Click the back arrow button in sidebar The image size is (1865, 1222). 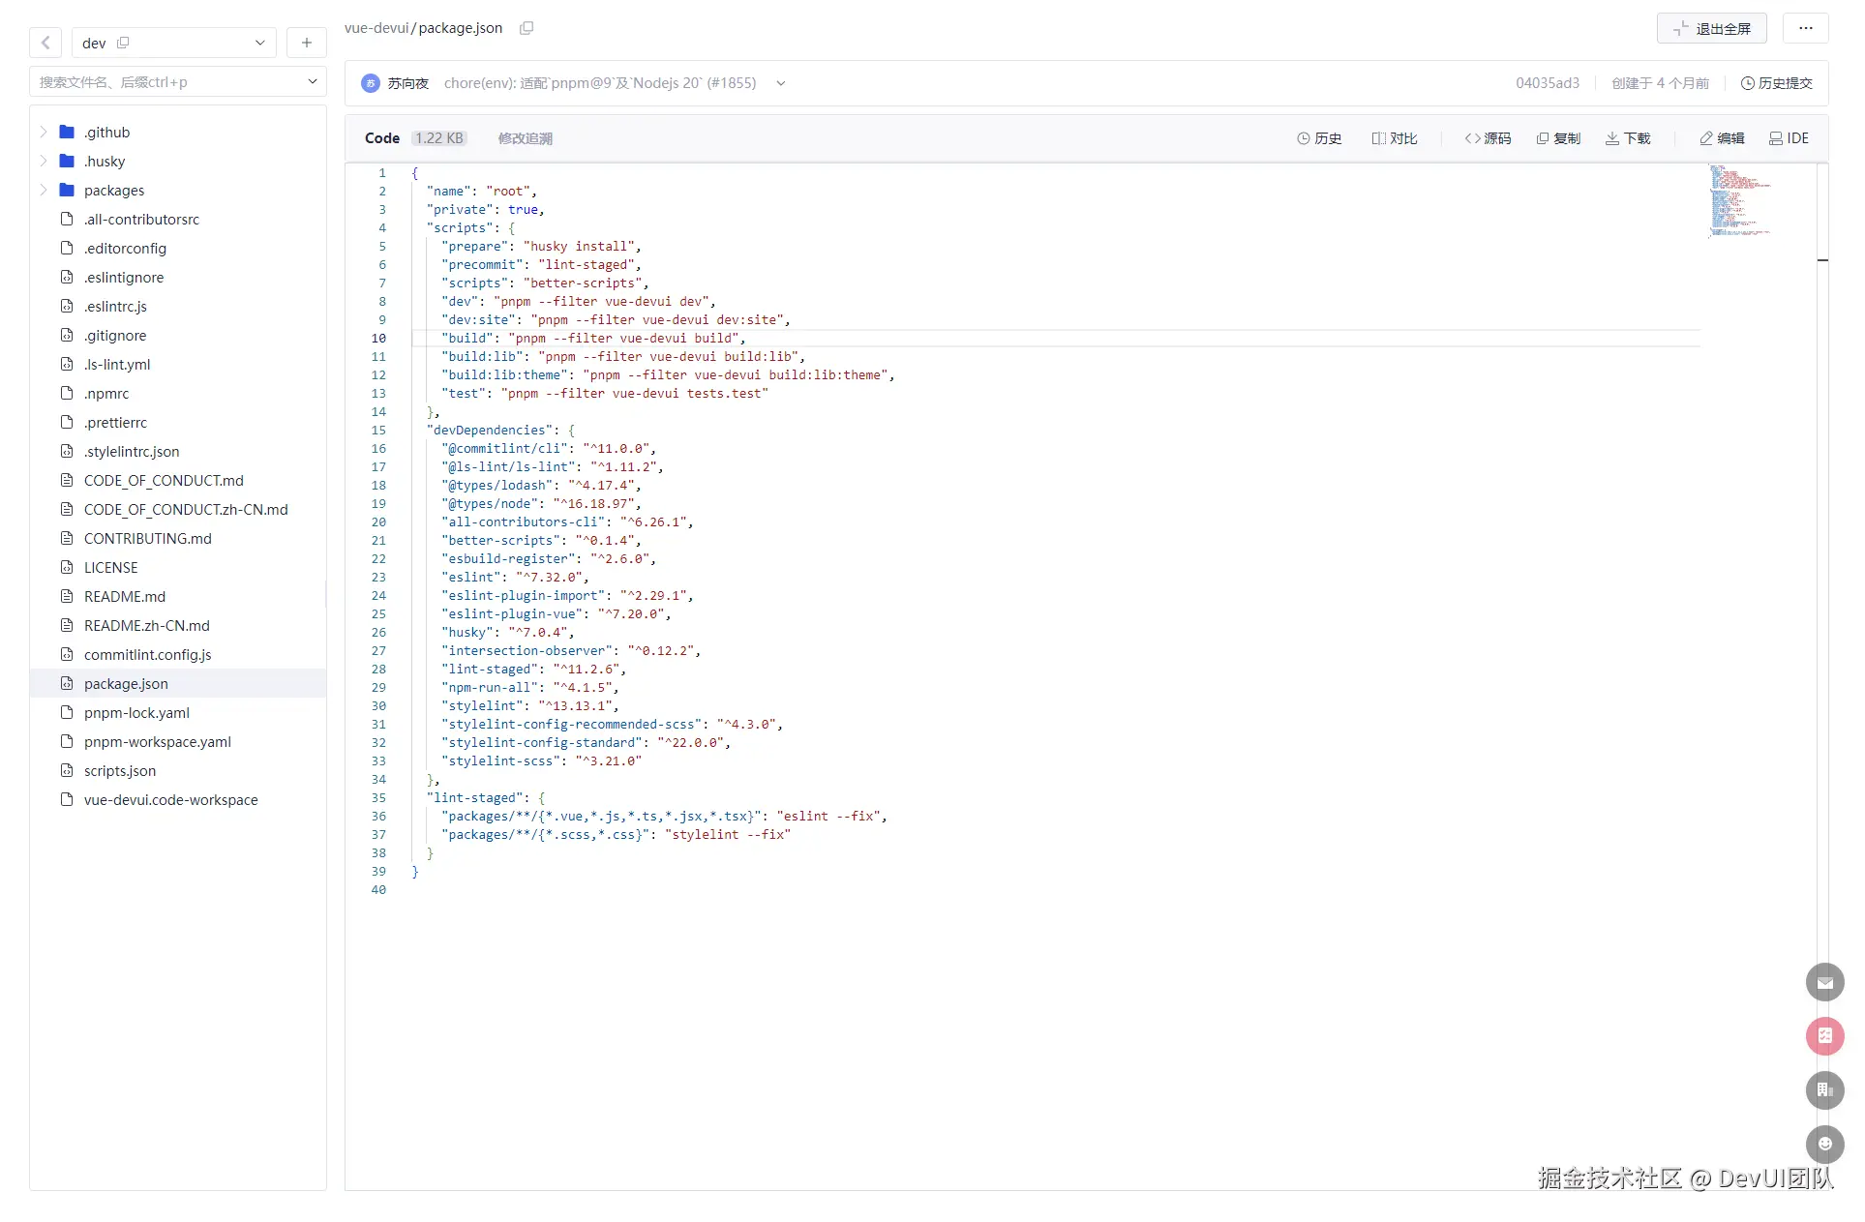click(x=45, y=43)
